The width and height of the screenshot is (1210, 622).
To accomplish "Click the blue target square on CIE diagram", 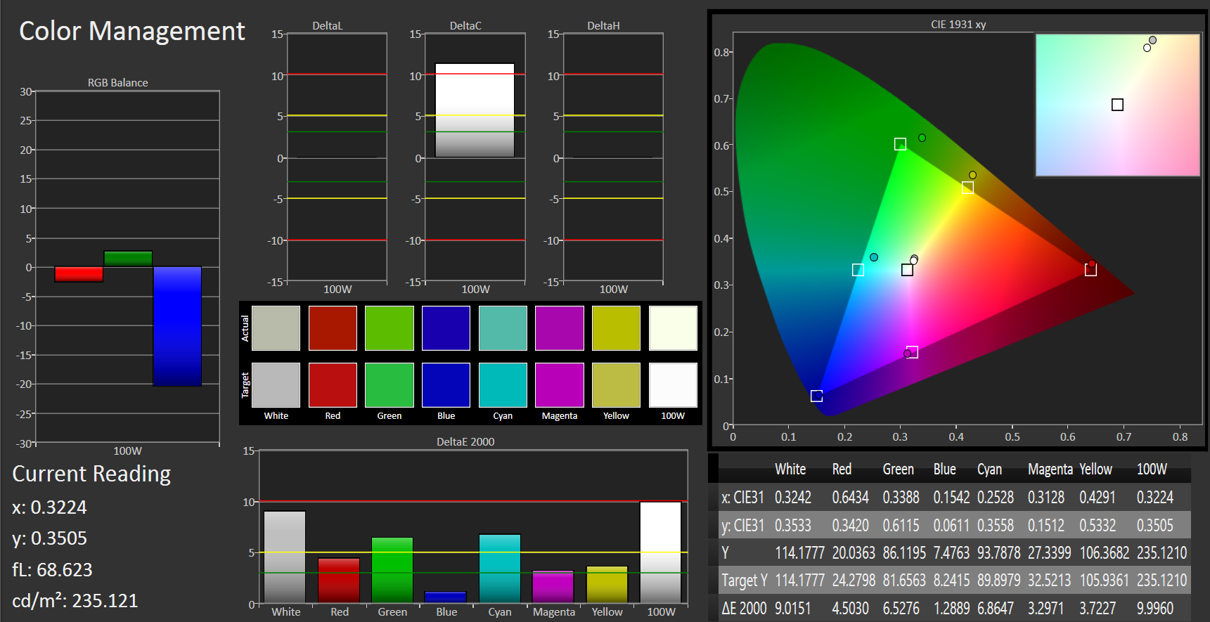I will pyautogui.click(x=816, y=396).
